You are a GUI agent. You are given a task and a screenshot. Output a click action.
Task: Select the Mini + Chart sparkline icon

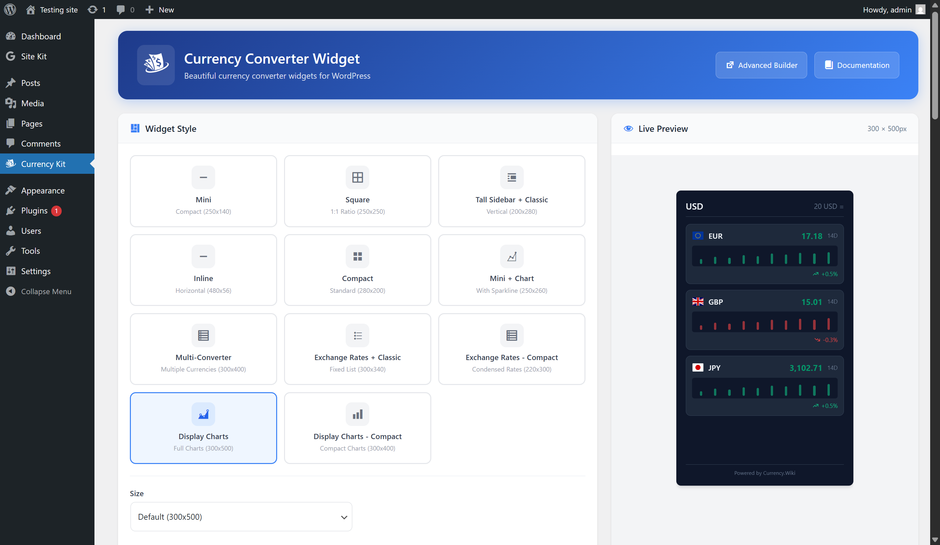[x=511, y=256]
